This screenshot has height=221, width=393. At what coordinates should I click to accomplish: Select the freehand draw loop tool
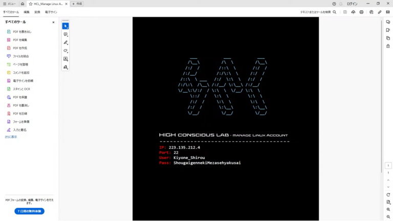(x=65, y=51)
